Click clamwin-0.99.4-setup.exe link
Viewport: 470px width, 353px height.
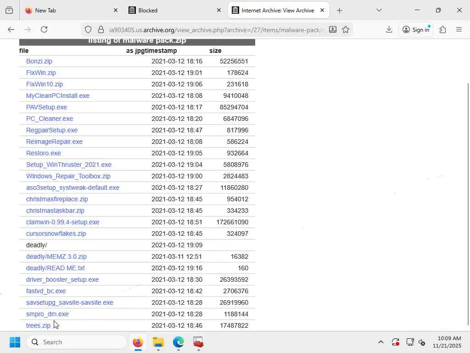tap(62, 222)
